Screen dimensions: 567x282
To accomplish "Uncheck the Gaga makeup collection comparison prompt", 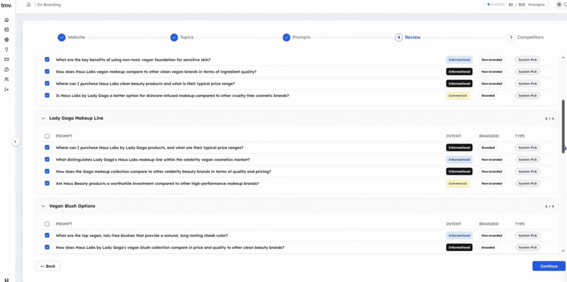I will (x=47, y=171).
